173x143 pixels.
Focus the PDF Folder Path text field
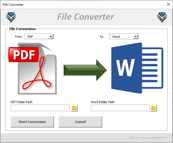click(40, 108)
